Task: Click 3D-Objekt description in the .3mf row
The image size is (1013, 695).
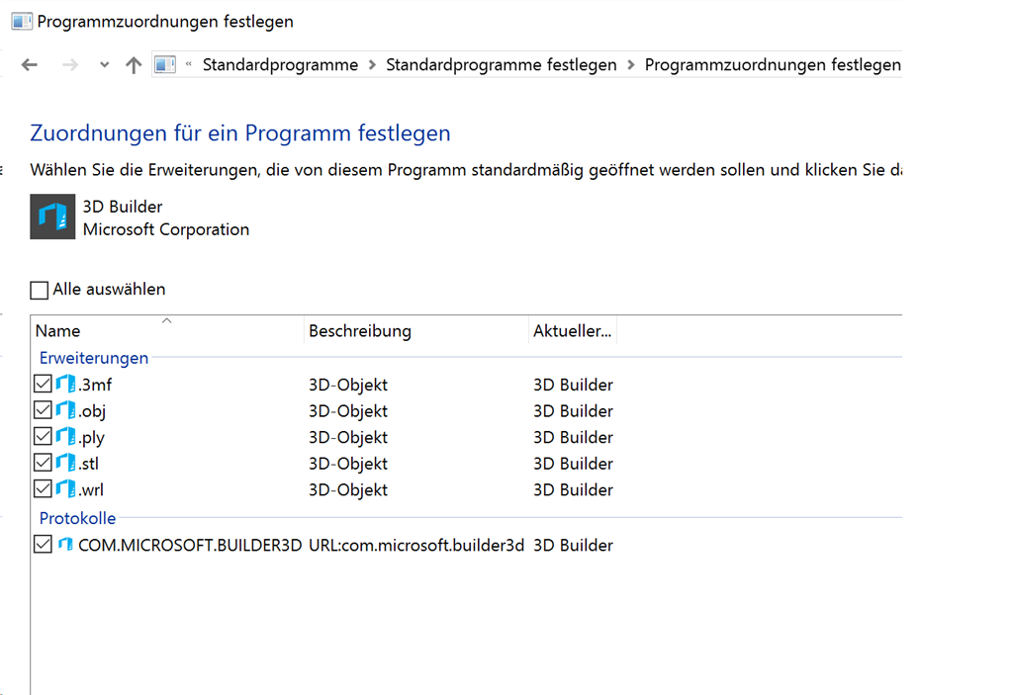Action: click(x=347, y=385)
